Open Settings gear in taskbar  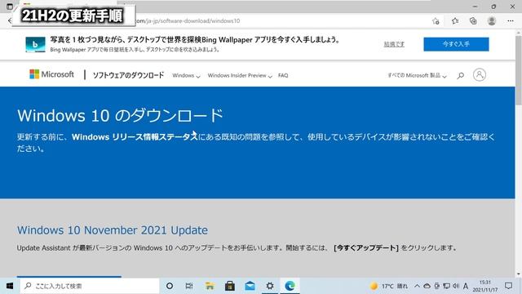[x=270, y=286]
